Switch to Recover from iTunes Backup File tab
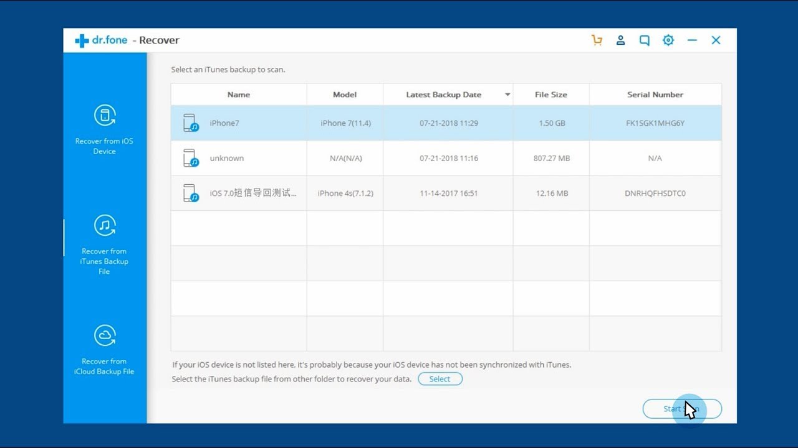This screenshot has width=798, height=448. [x=105, y=244]
